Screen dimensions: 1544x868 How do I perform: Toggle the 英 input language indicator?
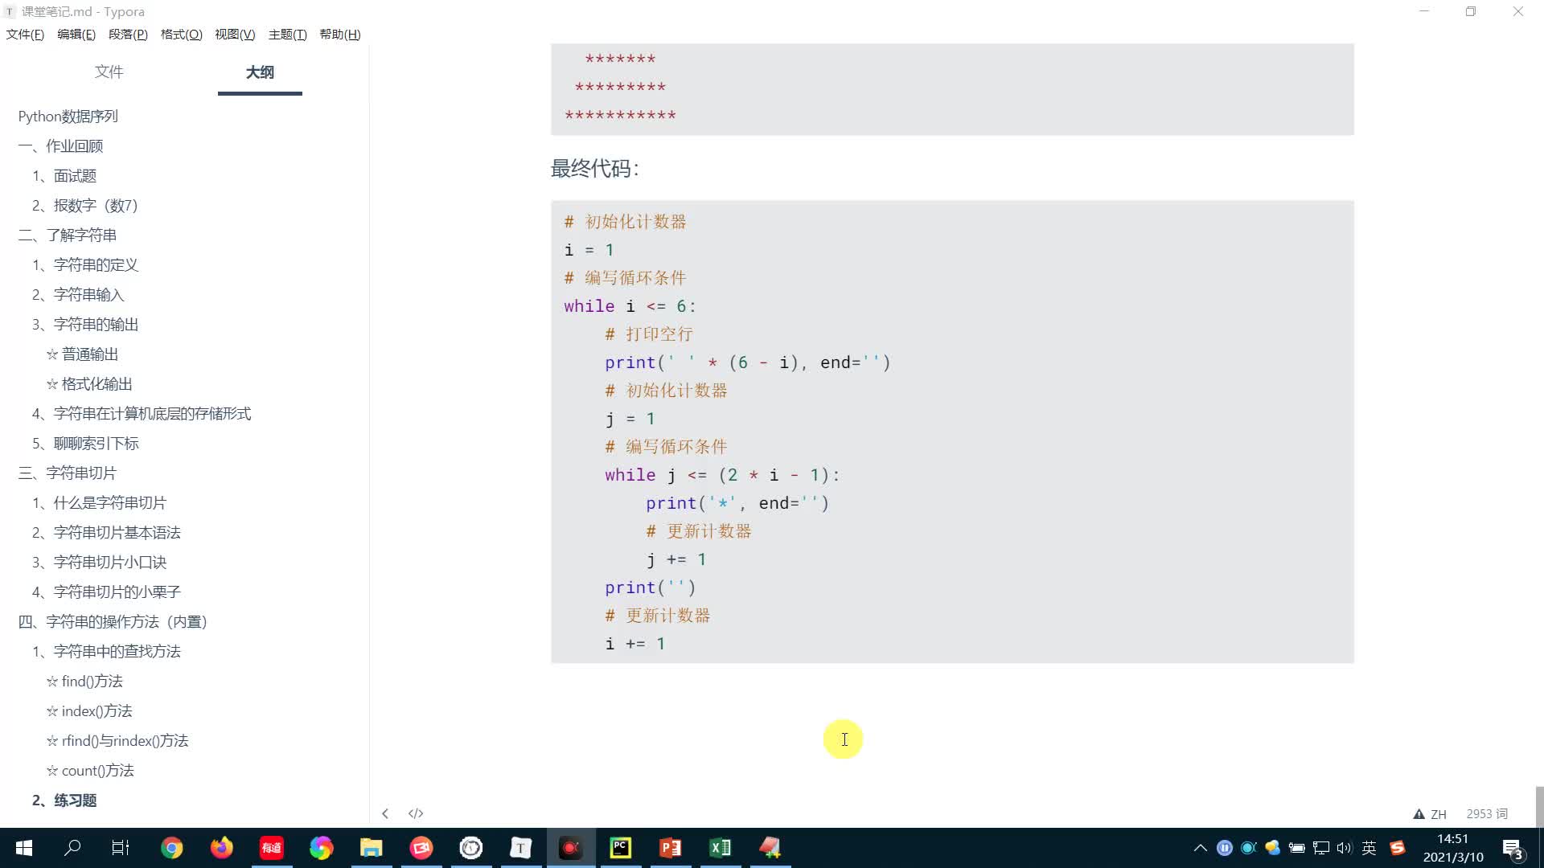click(1369, 848)
